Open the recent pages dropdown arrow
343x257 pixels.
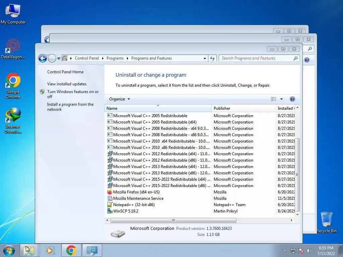tap(59, 58)
